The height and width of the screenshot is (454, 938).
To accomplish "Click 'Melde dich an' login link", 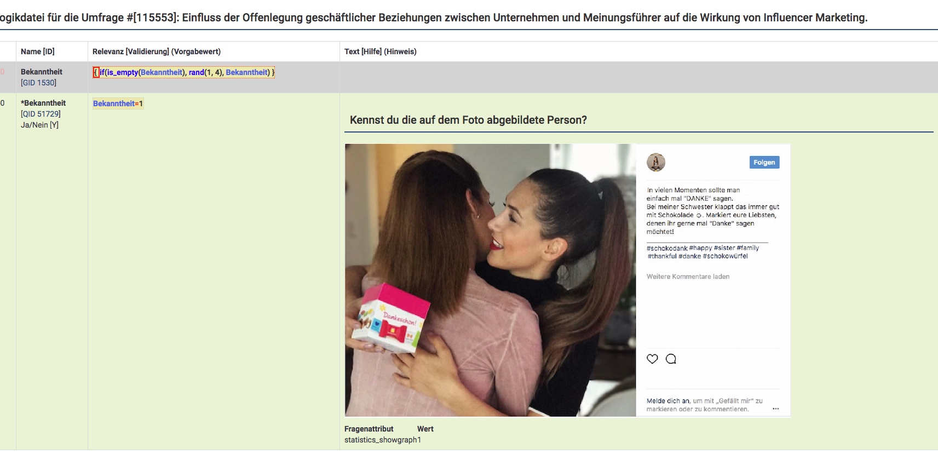I will (x=668, y=401).
